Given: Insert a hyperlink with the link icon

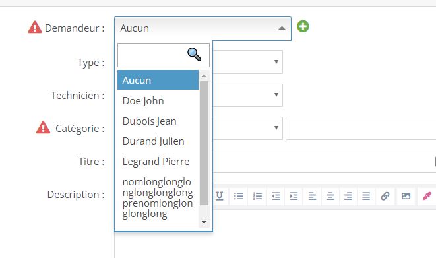Looking at the screenshot, I should pos(385,196).
